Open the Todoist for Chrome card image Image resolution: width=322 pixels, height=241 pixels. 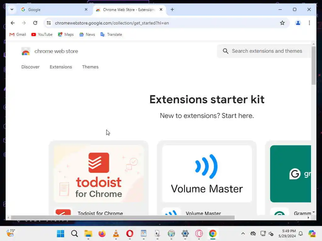pos(98,174)
